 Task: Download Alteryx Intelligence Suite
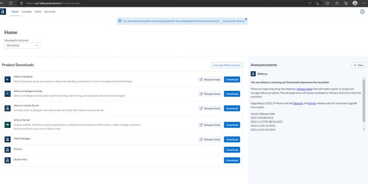pyautogui.click(x=232, y=94)
